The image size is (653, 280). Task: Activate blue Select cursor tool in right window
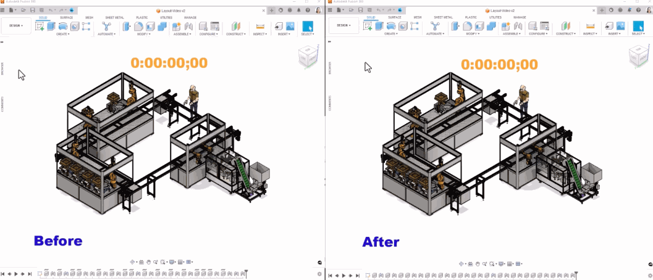coord(638,26)
